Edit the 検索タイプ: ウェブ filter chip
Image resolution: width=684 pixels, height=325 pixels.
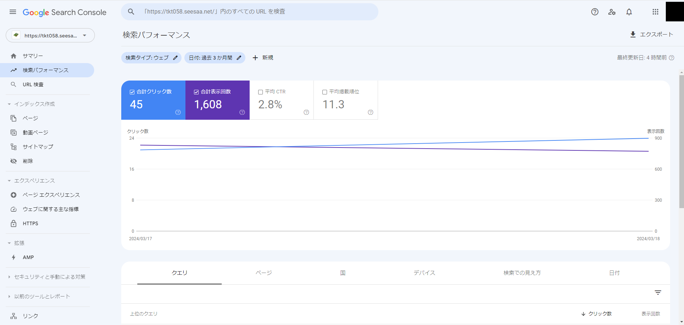151,58
